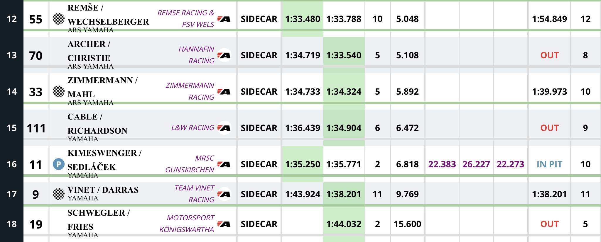Viewport: 601px width, 242px height.
Task: Click bike number 111
Action: (x=36, y=128)
